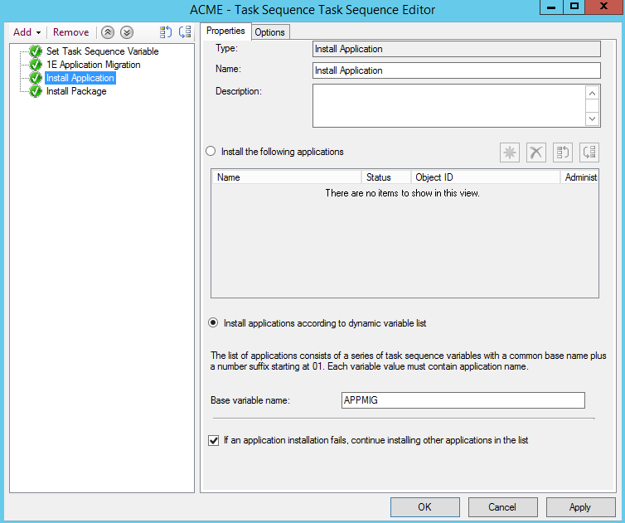625x523 pixels.
Task: Select 'Install the following applications' radio button
Action: tap(211, 152)
